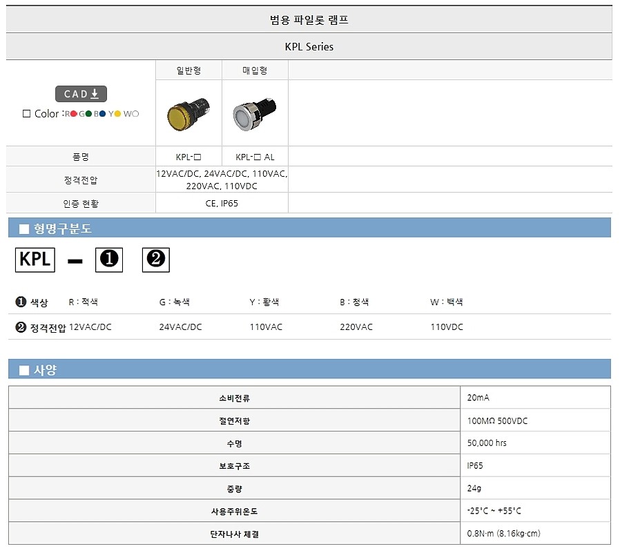Screen dimensions: 620x553
Task: Switch to the 매입형 tab
Action: [x=254, y=69]
